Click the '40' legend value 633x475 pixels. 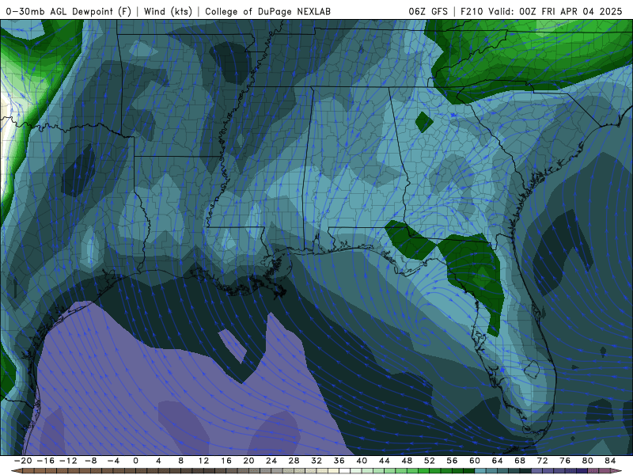tap(362, 461)
